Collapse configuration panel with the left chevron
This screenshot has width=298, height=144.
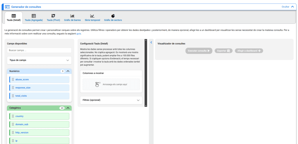[x=151, y=42]
